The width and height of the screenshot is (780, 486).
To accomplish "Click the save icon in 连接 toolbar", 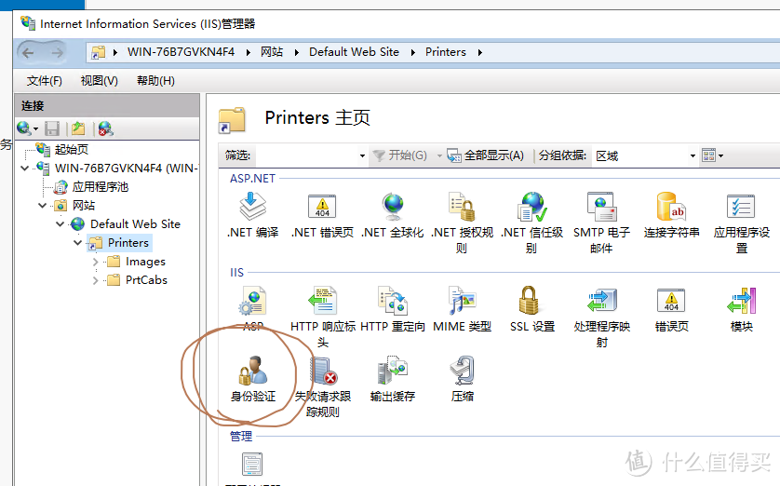I will [x=52, y=128].
